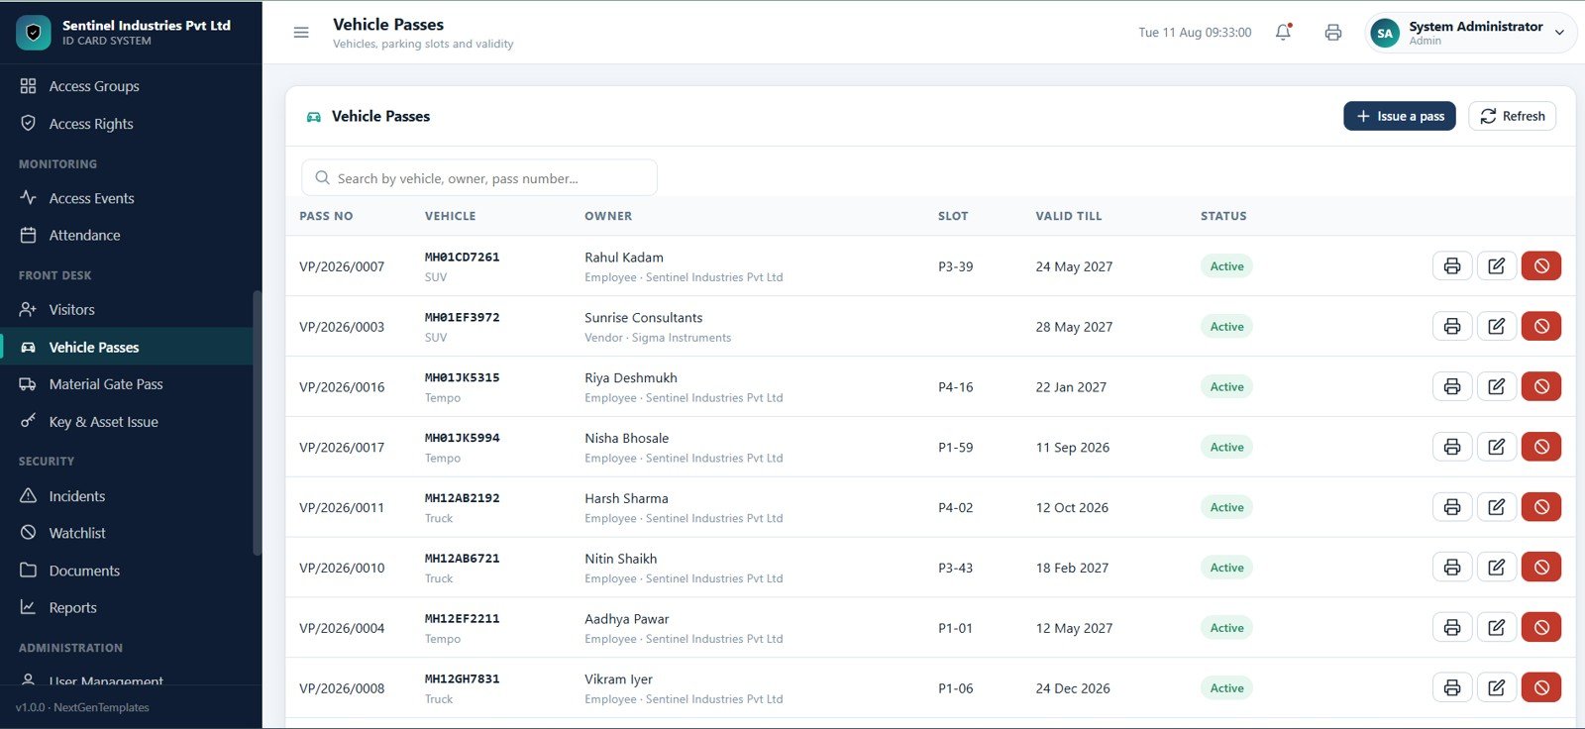This screenshot has width=1585, height=729.
Task: Open Access Rights in the sidebar
Action: (127, 124)
